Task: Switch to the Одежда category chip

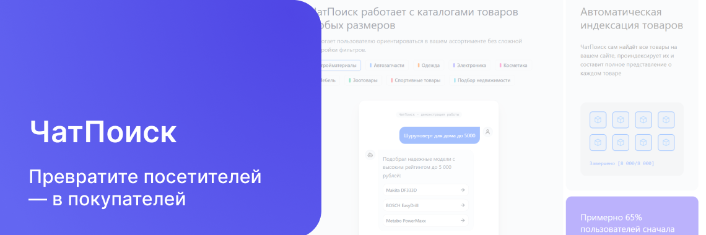Action: pyautogui.click(x=429, y=65)
